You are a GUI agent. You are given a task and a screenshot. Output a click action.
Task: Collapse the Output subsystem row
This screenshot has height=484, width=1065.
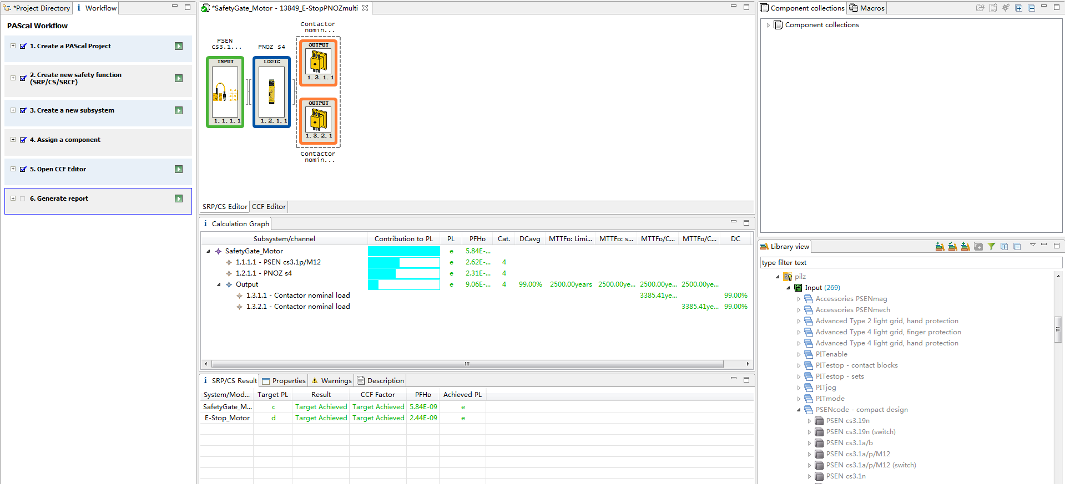pyautogui.click(x=219, y=284)
